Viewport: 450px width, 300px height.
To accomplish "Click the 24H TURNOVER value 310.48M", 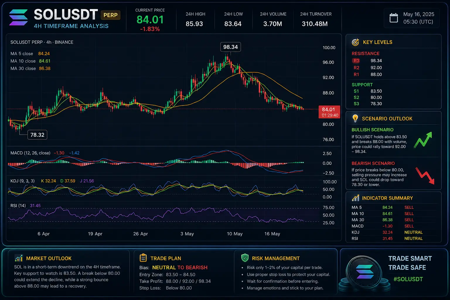I will 315,24.
